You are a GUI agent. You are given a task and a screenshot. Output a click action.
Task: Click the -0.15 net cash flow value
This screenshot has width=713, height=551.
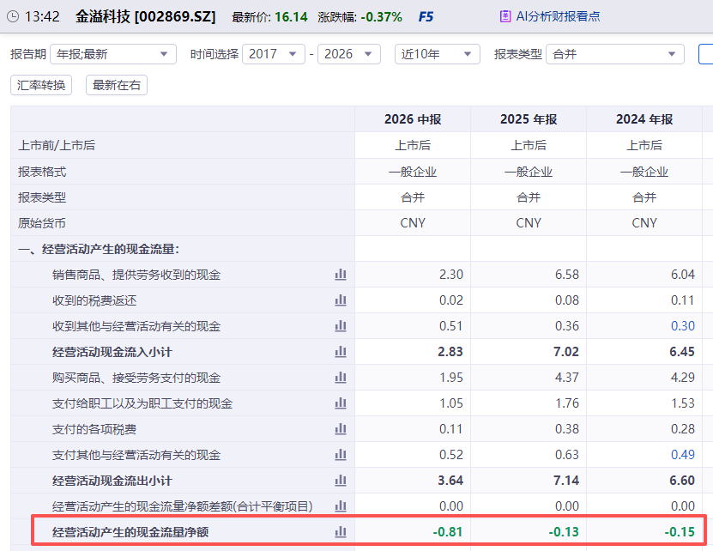tap(680, 532)
